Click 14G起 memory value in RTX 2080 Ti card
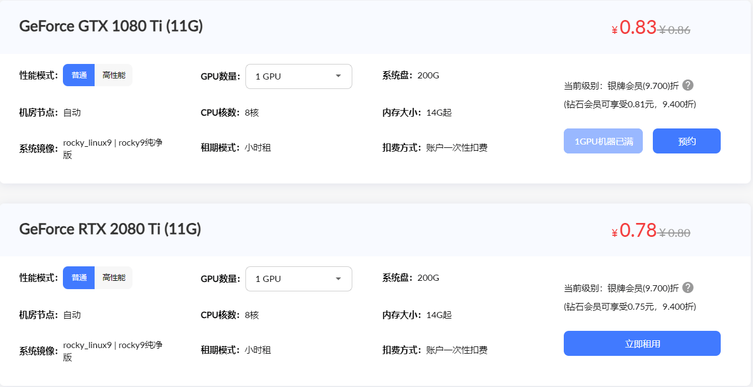753x387 pixels. pos(439,315)
